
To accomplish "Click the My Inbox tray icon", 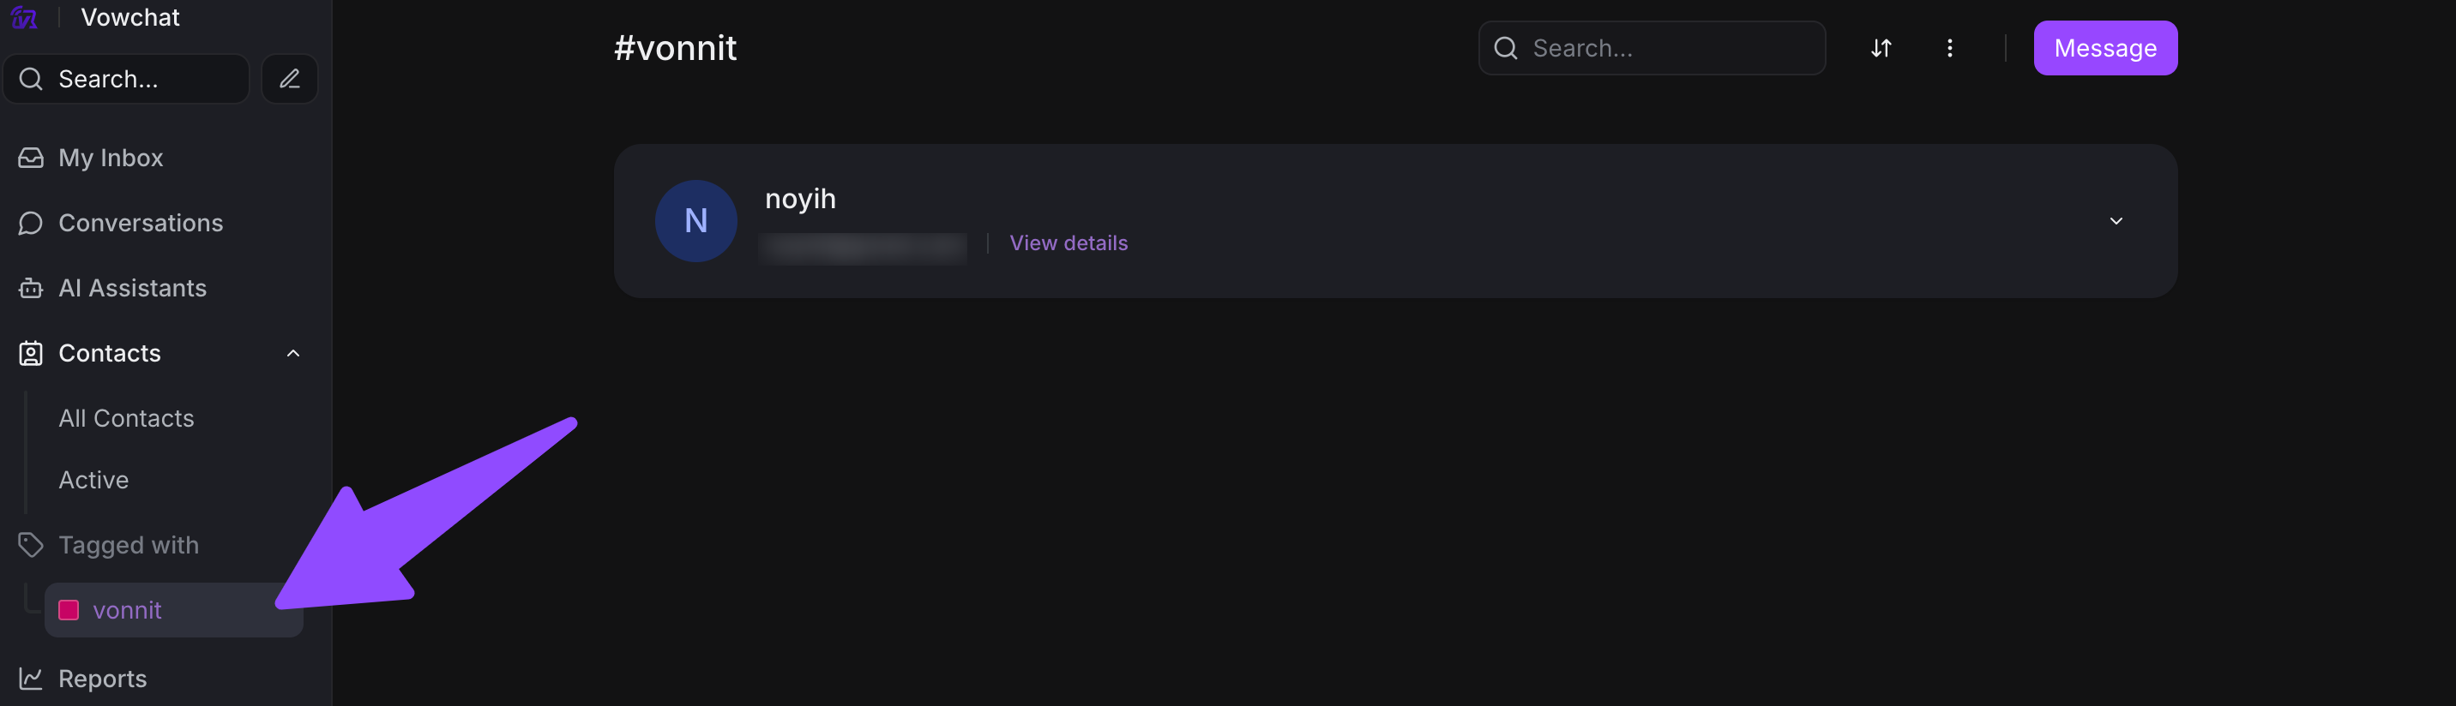I will [31, 159].
